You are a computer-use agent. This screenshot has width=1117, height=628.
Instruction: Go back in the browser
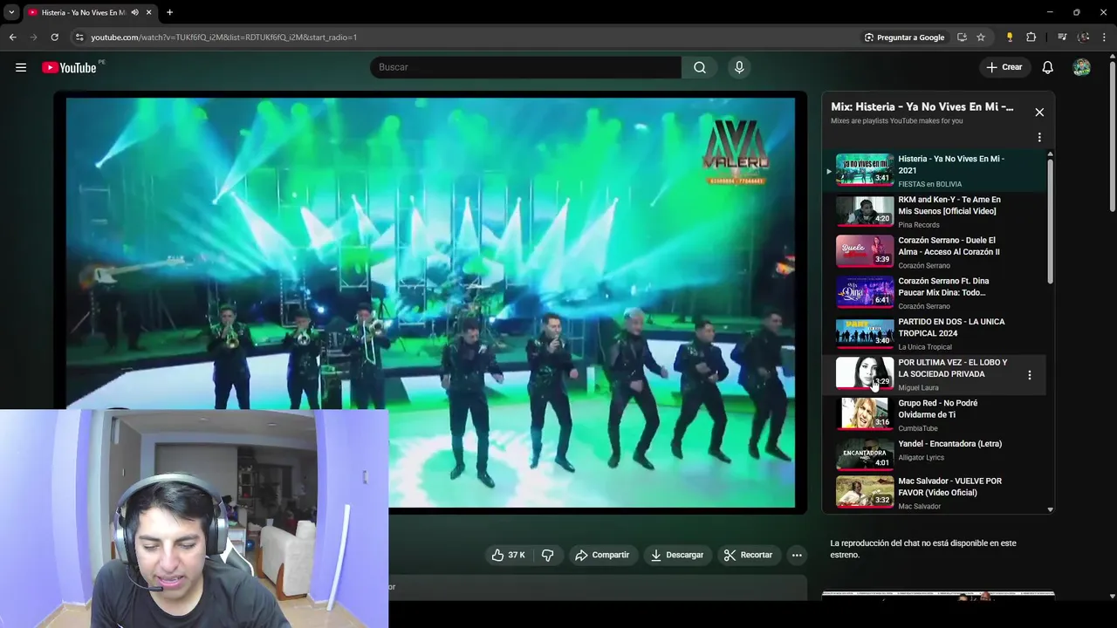[12, 38]
